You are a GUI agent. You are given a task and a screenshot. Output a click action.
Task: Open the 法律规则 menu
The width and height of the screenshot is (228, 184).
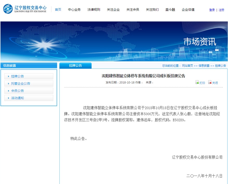pyautogui.click(x=94, y=10)
